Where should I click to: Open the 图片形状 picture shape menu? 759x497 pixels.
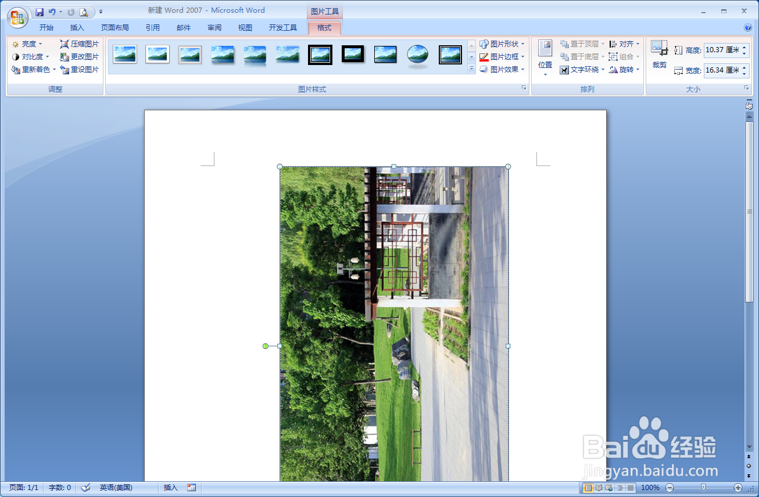pos(502,44)
